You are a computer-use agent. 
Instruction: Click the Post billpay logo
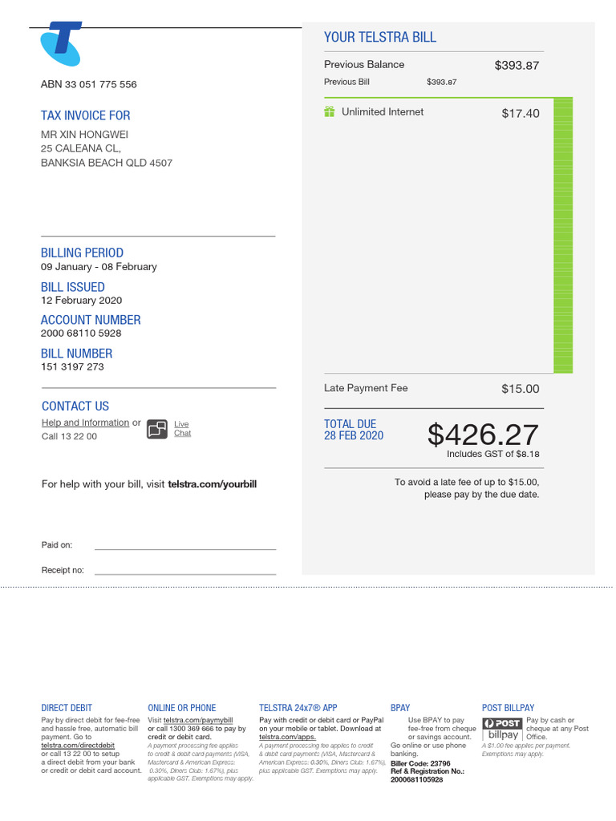503,729
